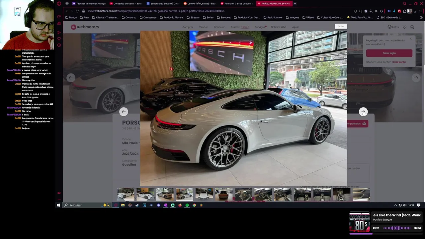The image size is (425, 239).
Task: Switch to Subaru and Subaru tab
Action: (163, 3)
